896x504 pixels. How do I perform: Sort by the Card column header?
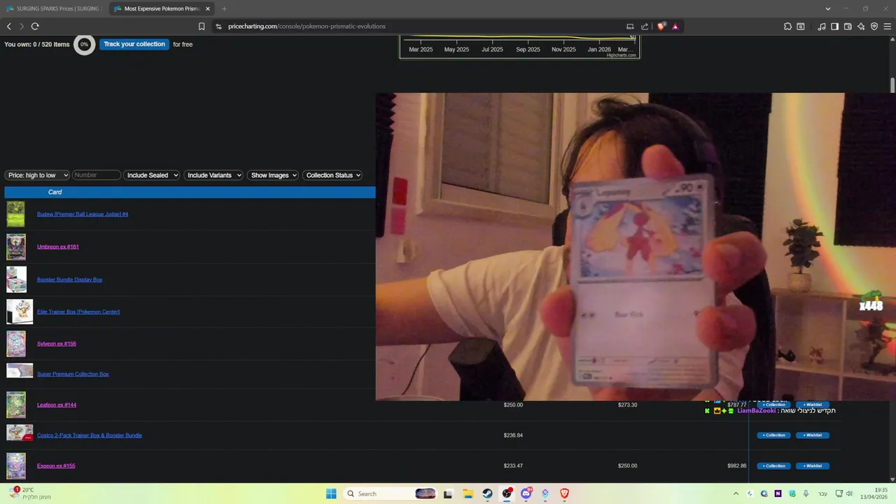(x=55, y=192)
